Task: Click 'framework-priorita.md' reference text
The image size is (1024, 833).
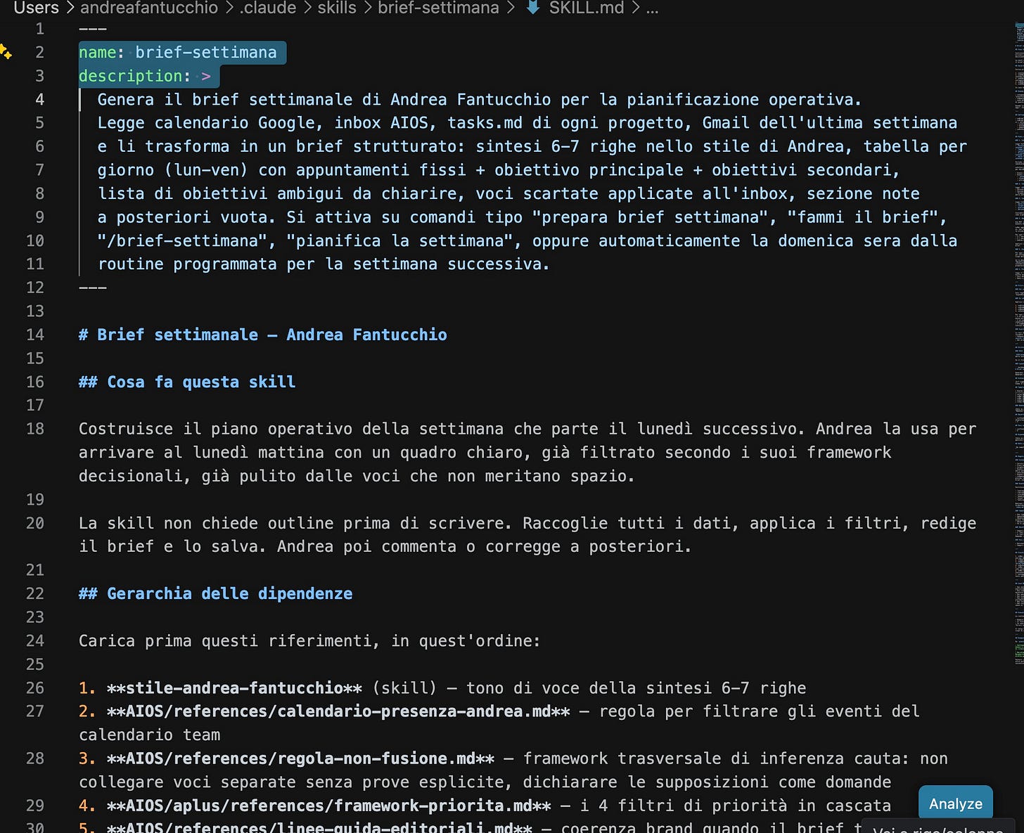Action: tap(433, 805)
